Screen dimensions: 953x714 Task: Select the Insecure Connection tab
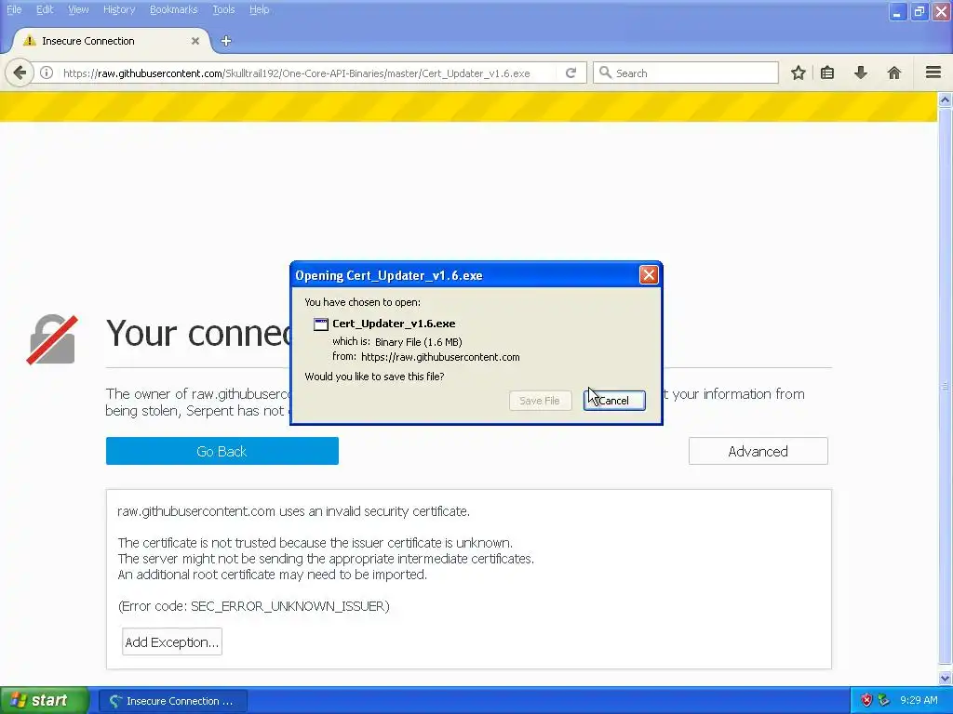point(112,41)
